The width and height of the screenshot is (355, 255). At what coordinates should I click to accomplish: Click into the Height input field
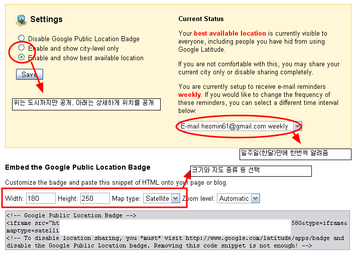coord(95,198)
